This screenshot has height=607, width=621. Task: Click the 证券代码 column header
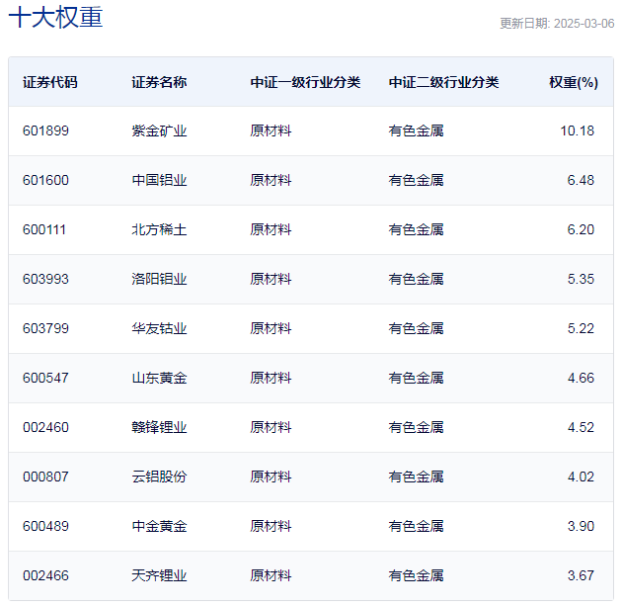pyautogui.click(x=49, y=82)
